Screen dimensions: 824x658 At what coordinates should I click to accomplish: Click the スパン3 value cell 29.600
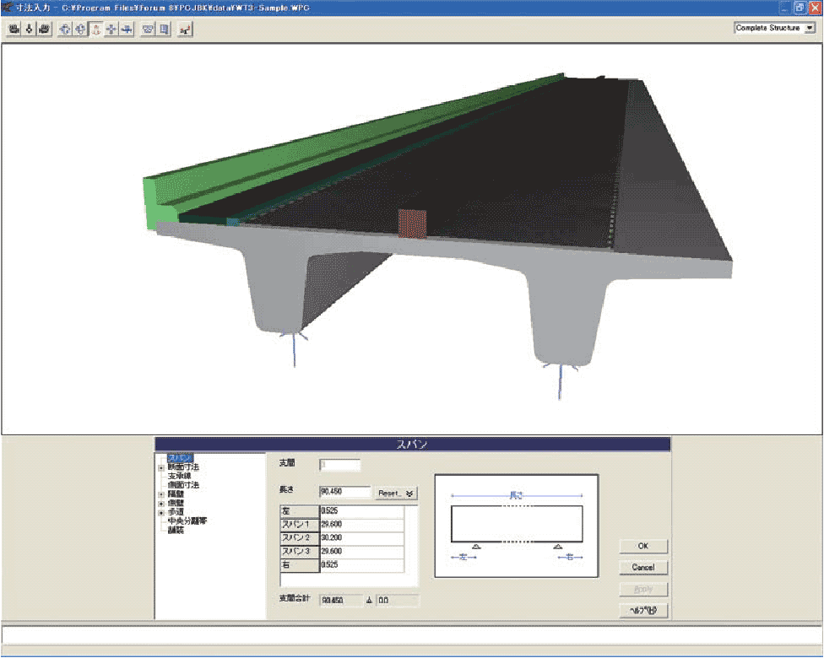click(362, 552)
